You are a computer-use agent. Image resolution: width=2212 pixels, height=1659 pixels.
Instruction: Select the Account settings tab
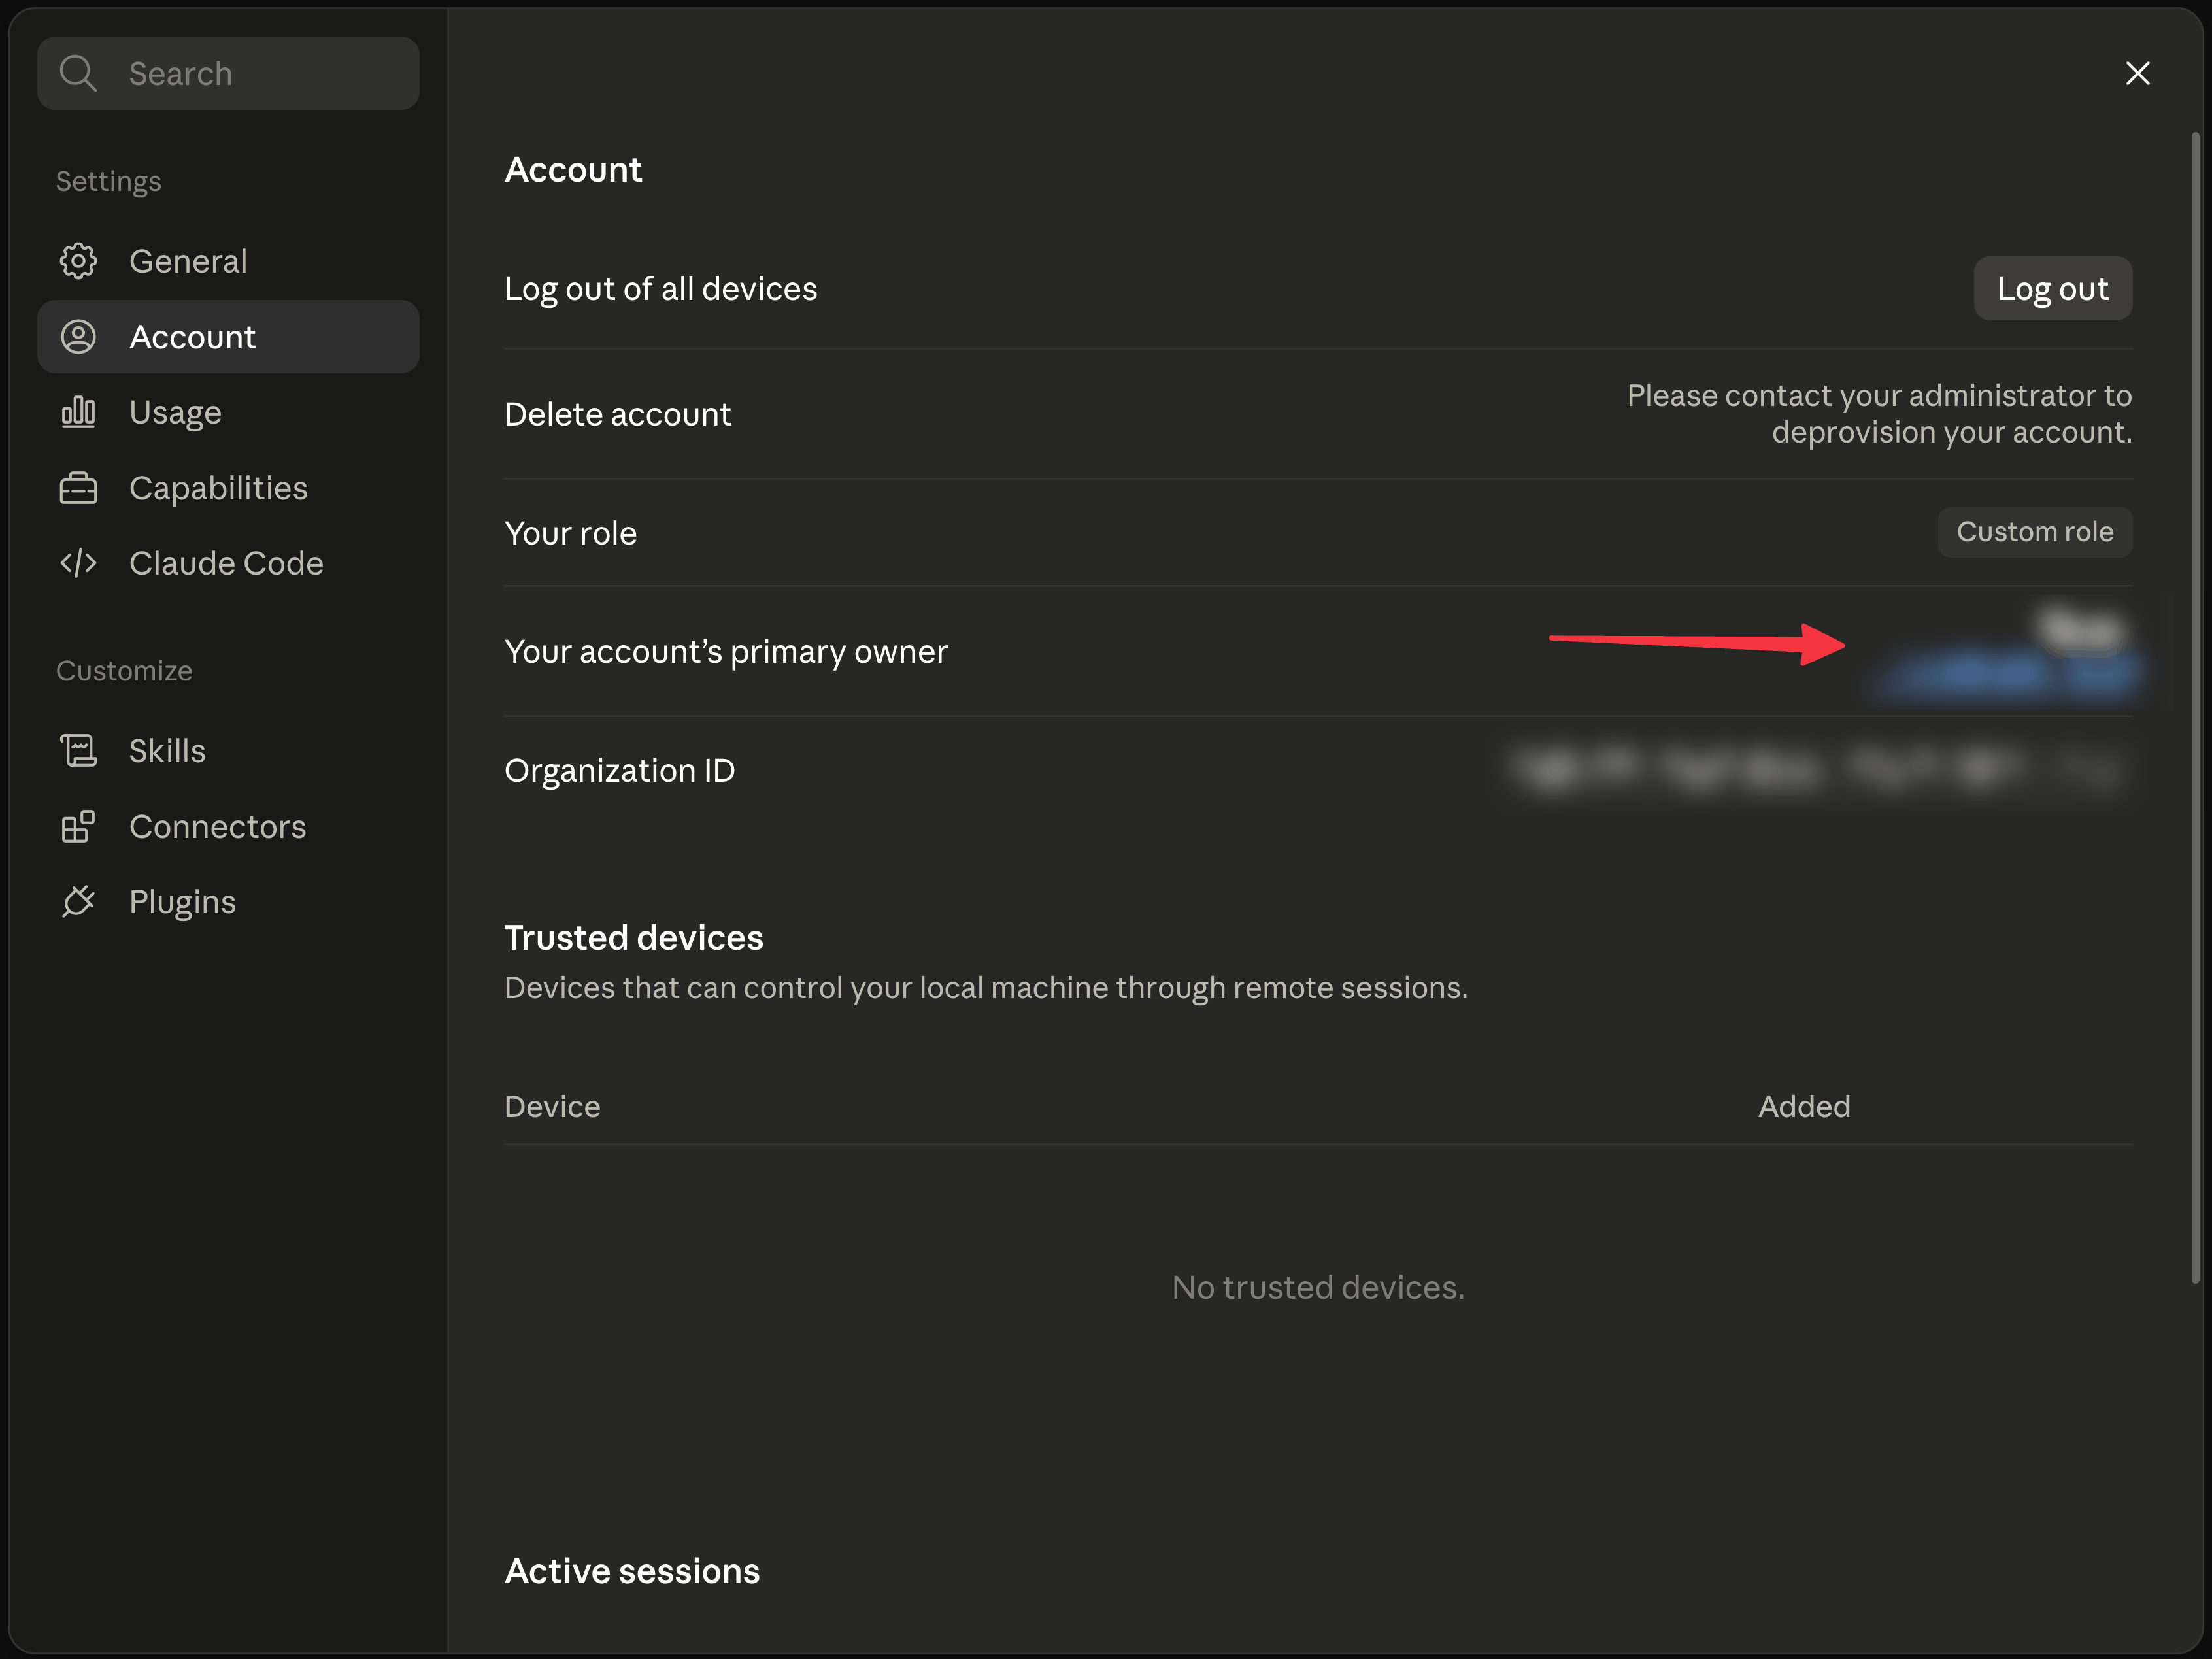228,337
